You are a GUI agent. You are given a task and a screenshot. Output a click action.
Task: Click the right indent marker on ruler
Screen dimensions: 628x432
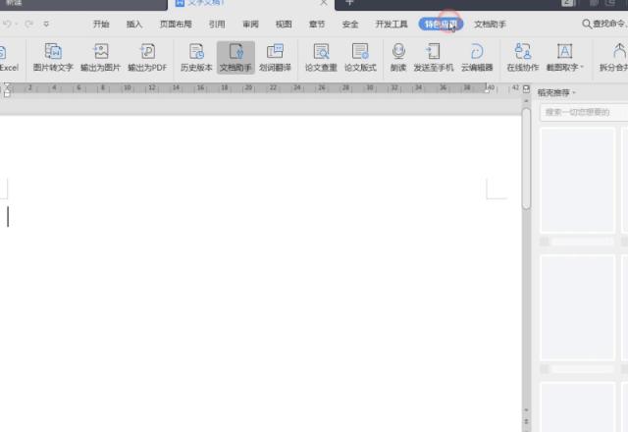pyautogui.click(x=487, y=90)
